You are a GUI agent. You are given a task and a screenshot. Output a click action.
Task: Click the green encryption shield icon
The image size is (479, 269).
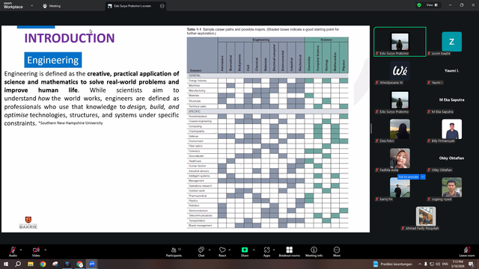tap(419, 5)
